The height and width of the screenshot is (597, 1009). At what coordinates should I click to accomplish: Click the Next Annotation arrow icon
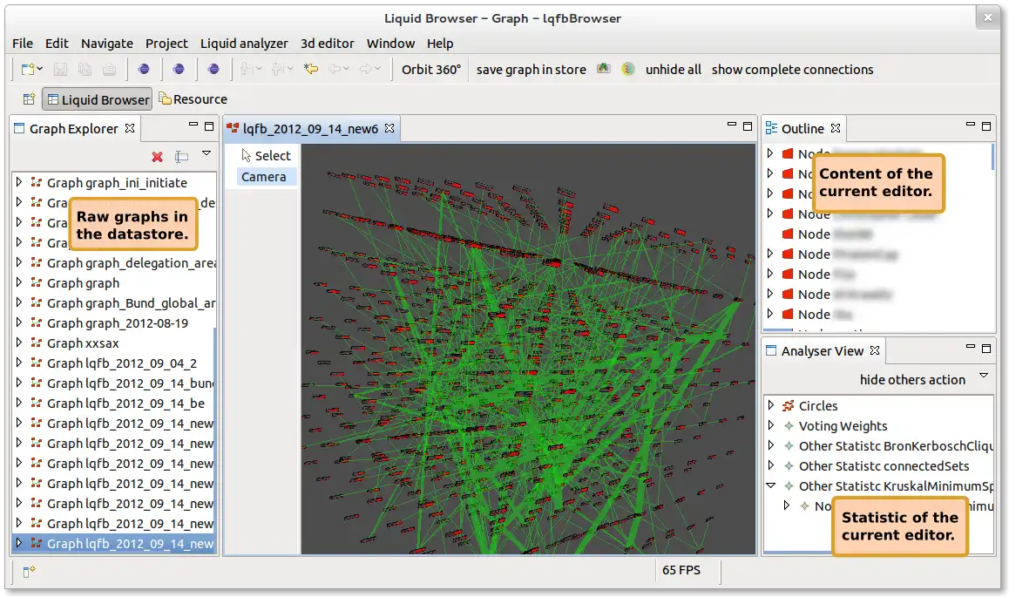pos(245,69)
